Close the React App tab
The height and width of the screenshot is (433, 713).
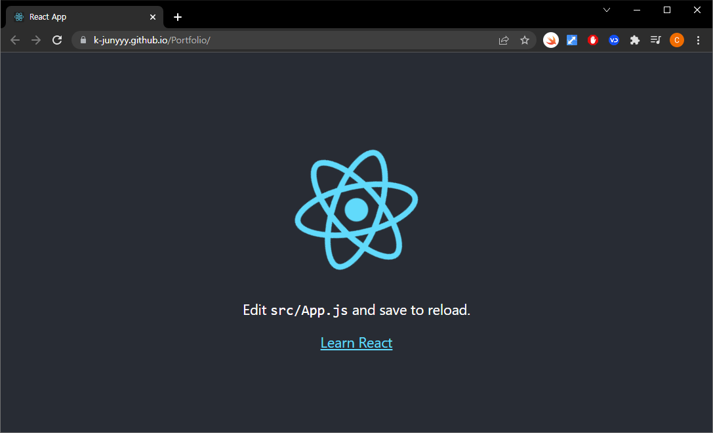153,17
